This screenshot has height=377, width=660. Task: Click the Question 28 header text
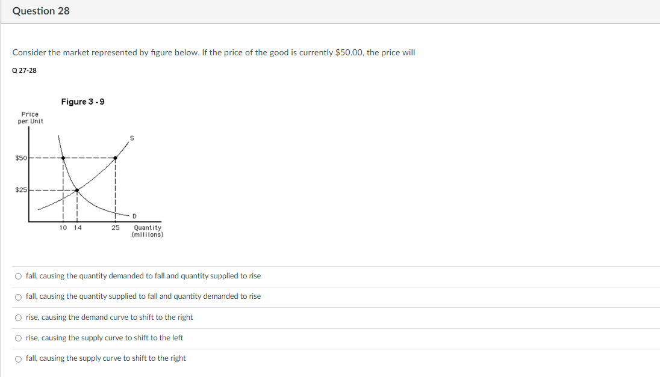point(40,10)
